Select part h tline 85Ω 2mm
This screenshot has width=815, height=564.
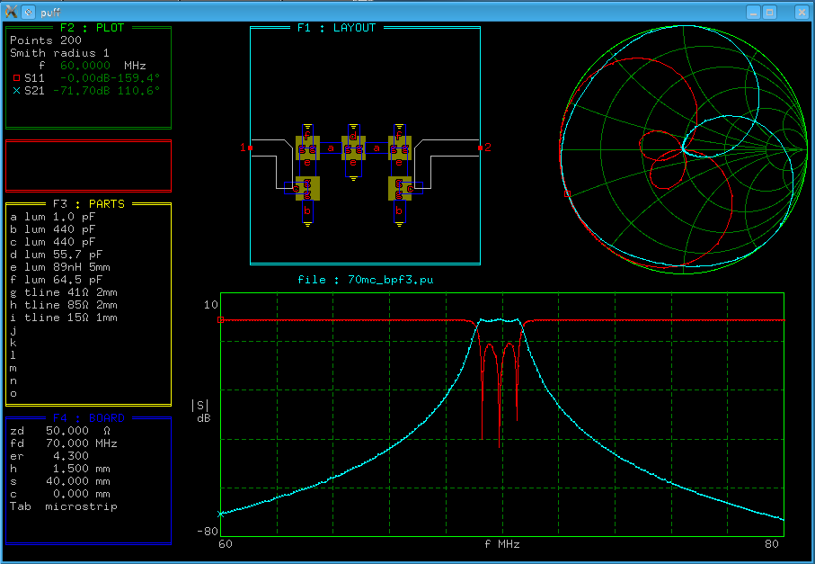click(x=64, y=305)
